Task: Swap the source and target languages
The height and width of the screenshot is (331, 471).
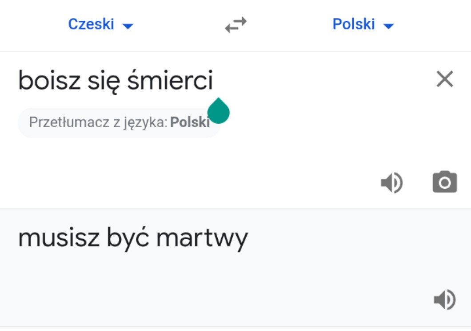Action: (x=235, y=25)
